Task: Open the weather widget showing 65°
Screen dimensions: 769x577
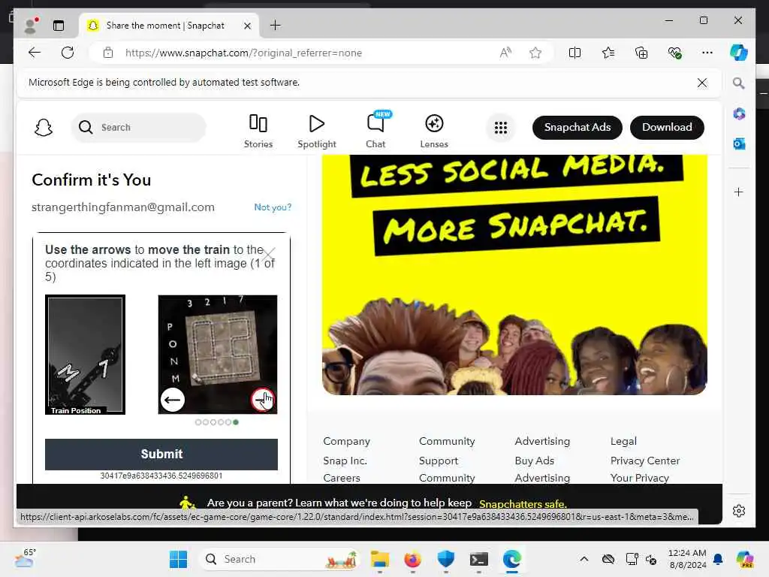Action: coord(25,558)
